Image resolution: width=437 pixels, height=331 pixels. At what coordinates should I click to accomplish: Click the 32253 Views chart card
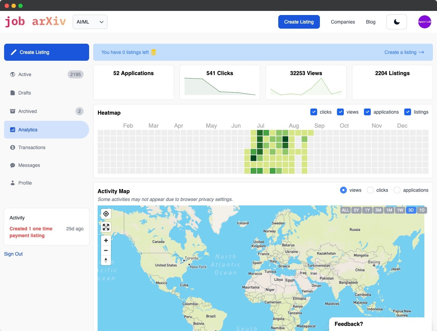306,82
